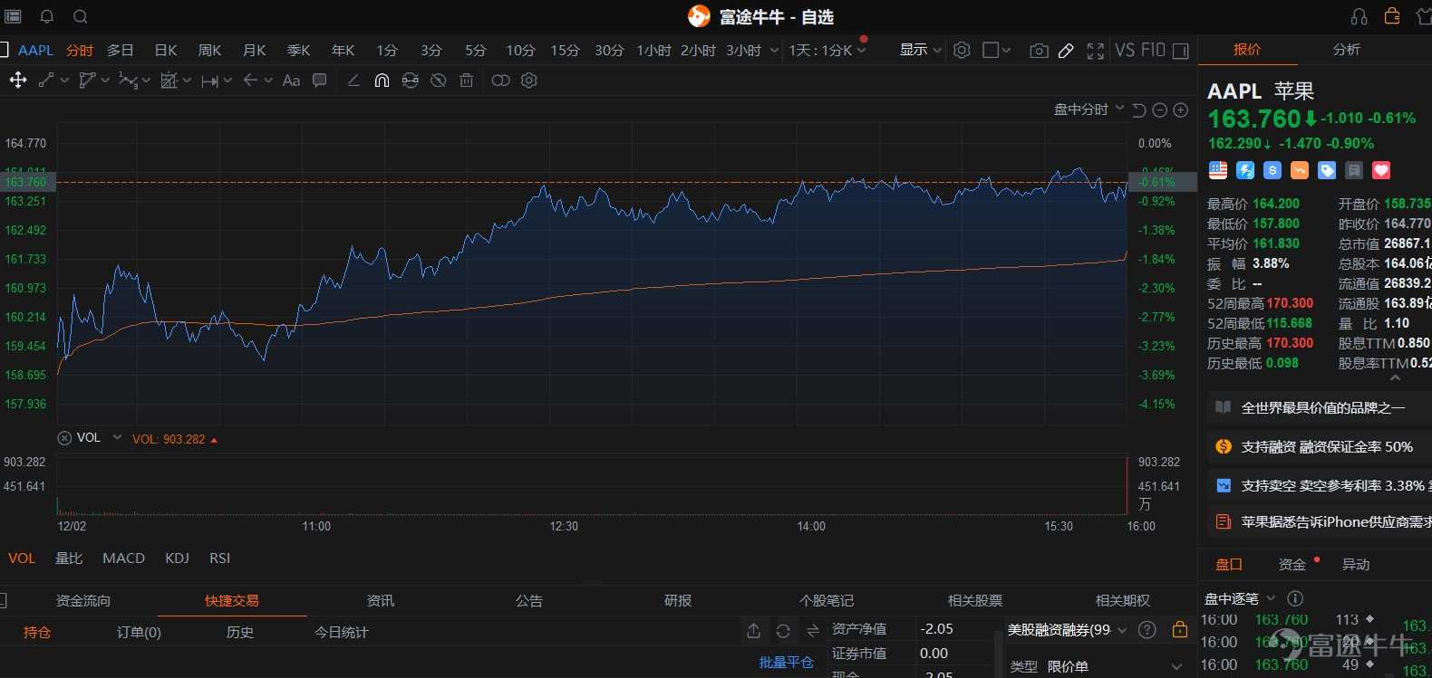Expand the channel tool dropdown arrow
The image size is (1432, 678).
[x=105, y=81]
